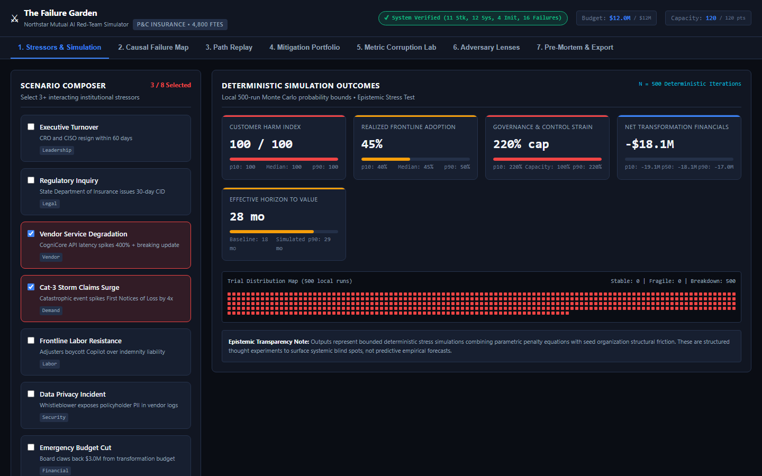Viewport: 762px width, 476px height.
Task: Click the 'Fragile: 0' count
Action: 665,281
